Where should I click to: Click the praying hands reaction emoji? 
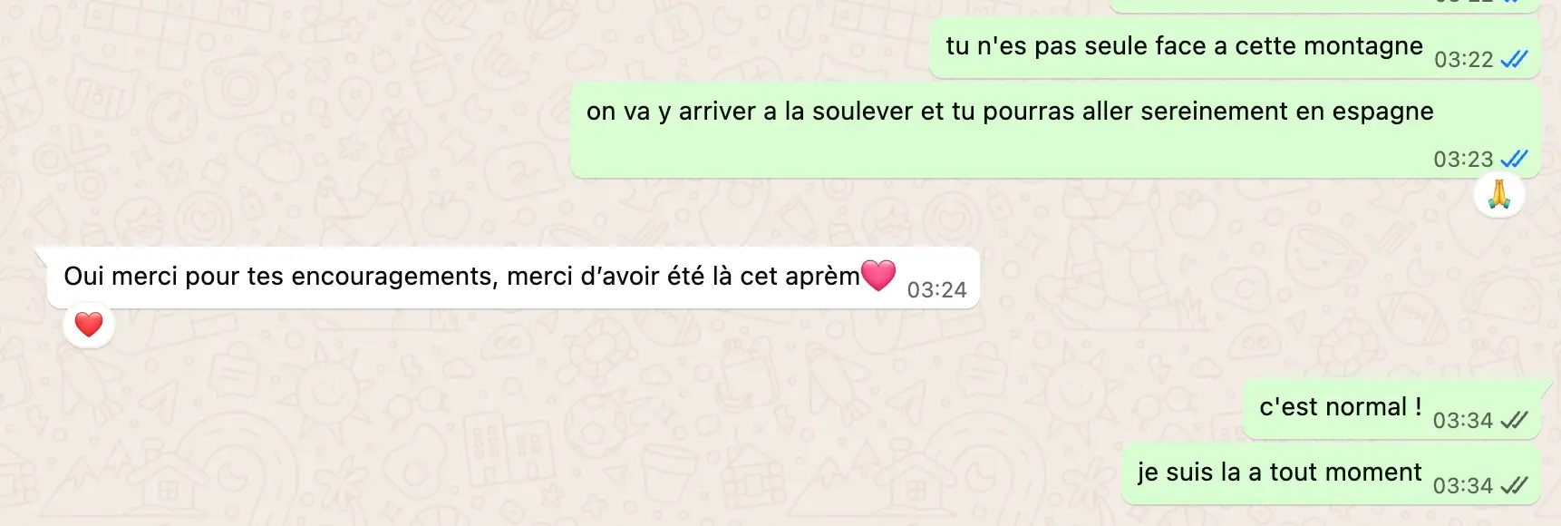[1499, 195]
